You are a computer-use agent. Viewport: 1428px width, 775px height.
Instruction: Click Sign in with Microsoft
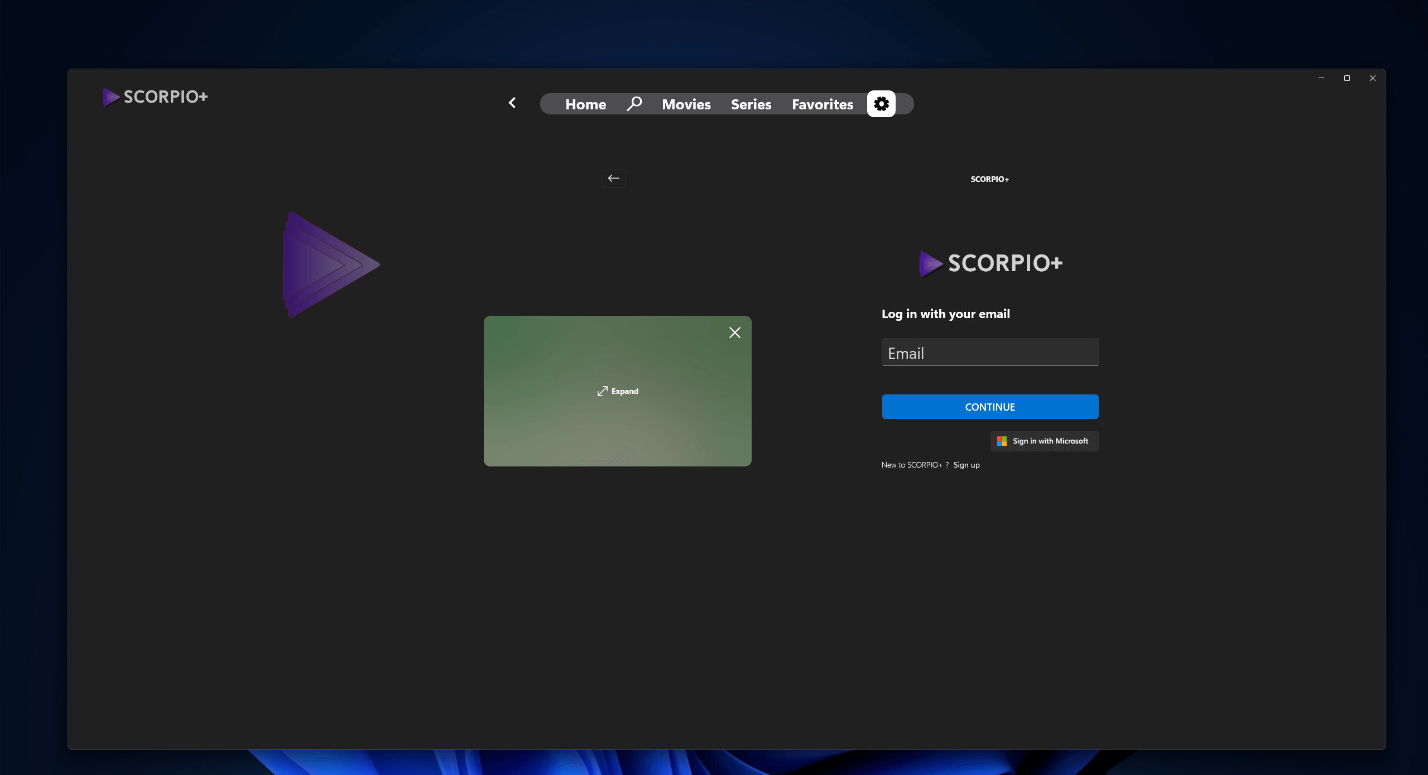pyautogui.click(x=1043, y=440)
